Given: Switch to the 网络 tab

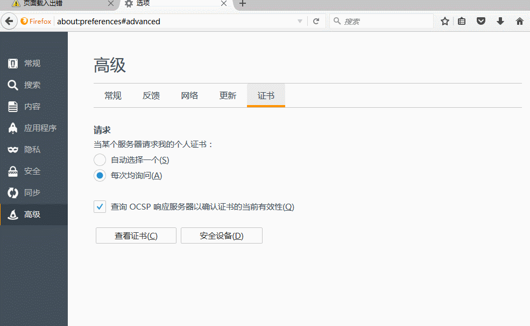Looking at the screenshot, I should tap(189, 95).
